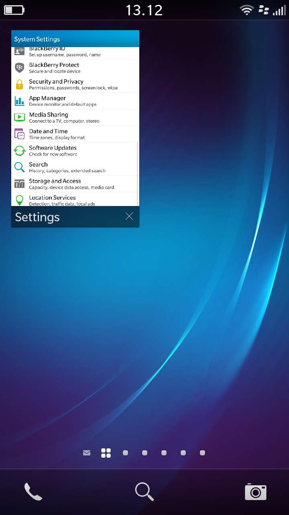
Task: Open Media Sharing row
Action: click(75, 117)
